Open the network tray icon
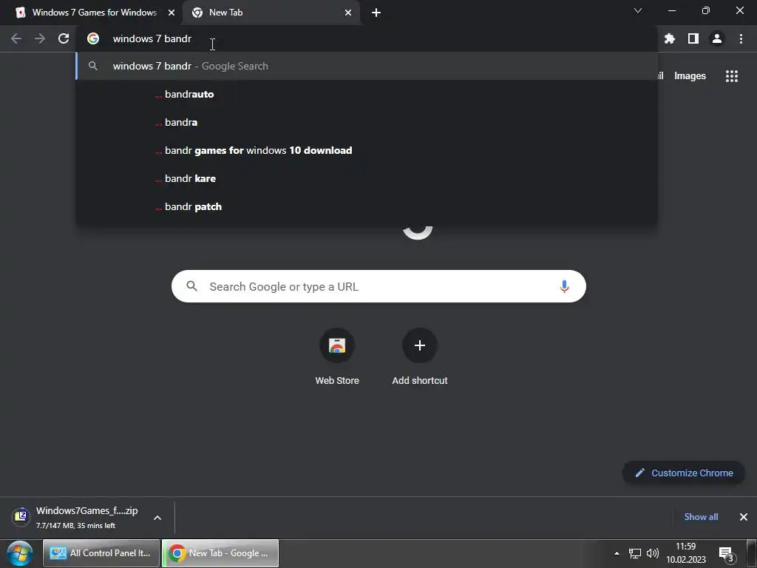The width and height of the screenshot is (757, 568). coord(634,553)
